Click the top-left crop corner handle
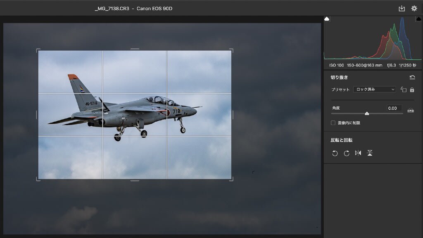This screenshot has height=238, width=423. 38,50
